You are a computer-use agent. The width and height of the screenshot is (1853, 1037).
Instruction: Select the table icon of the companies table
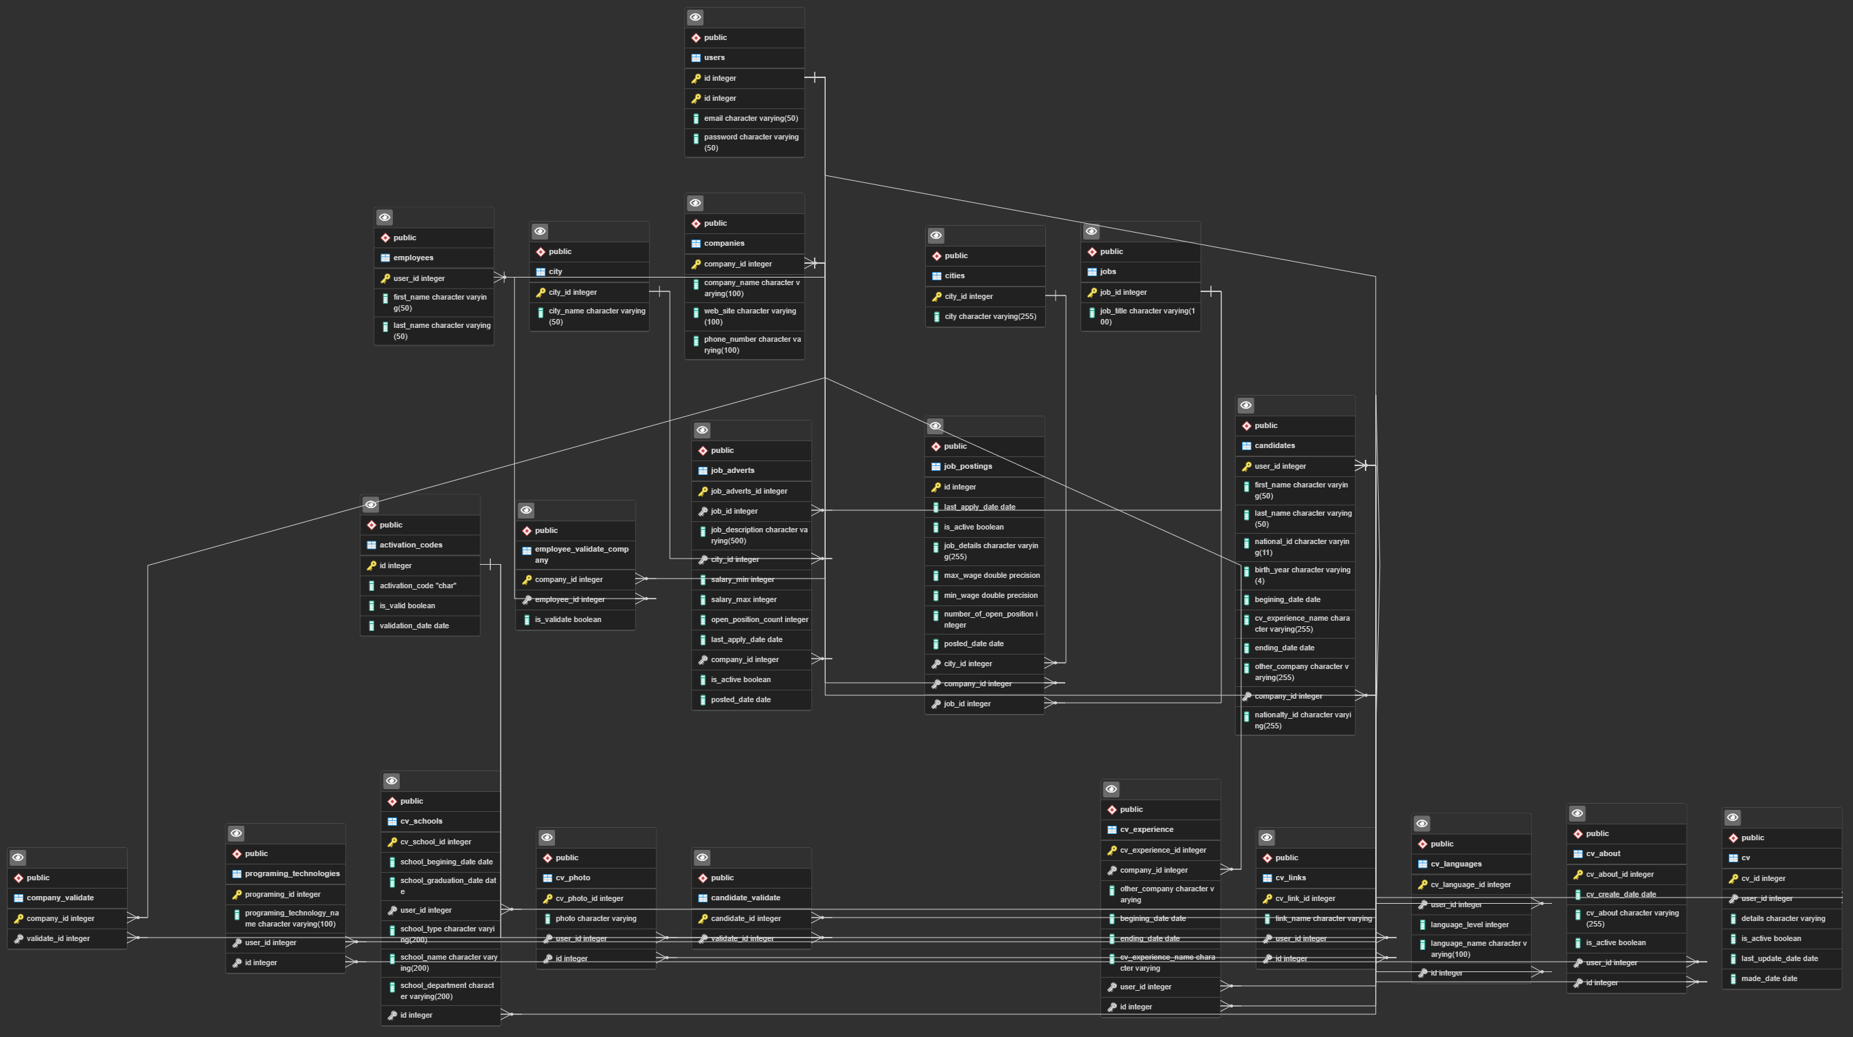click(x=696, y=243)
